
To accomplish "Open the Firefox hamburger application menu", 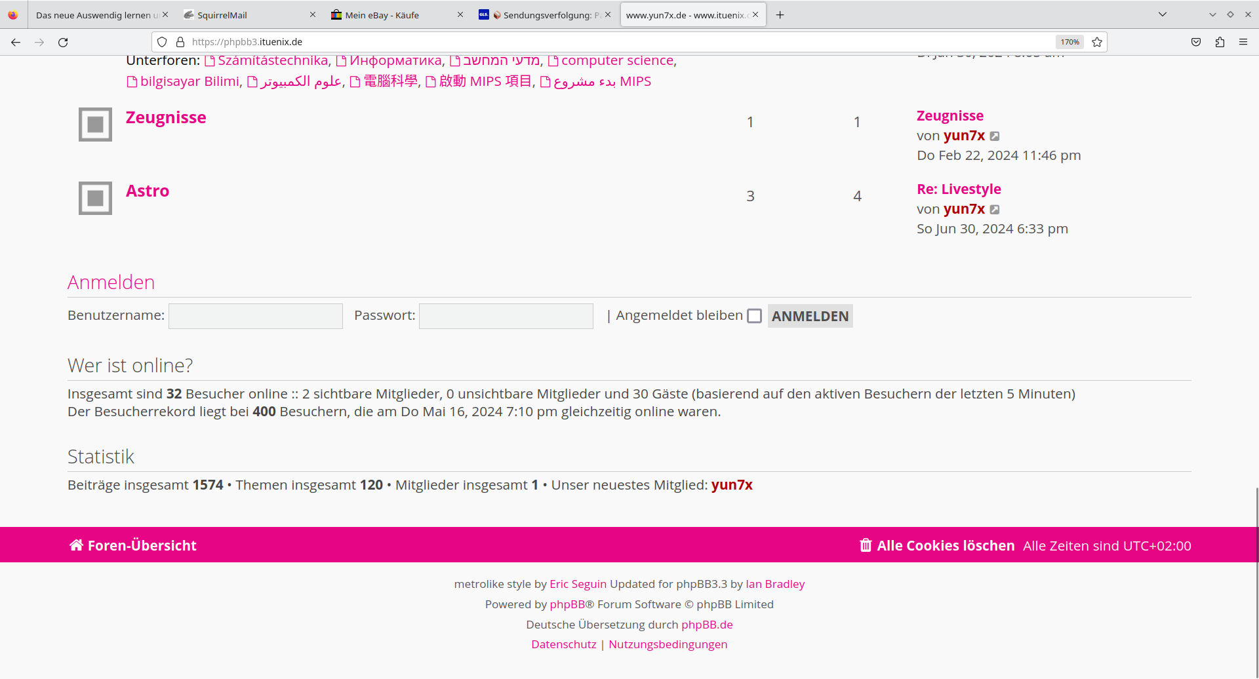I will (1243, 42).
